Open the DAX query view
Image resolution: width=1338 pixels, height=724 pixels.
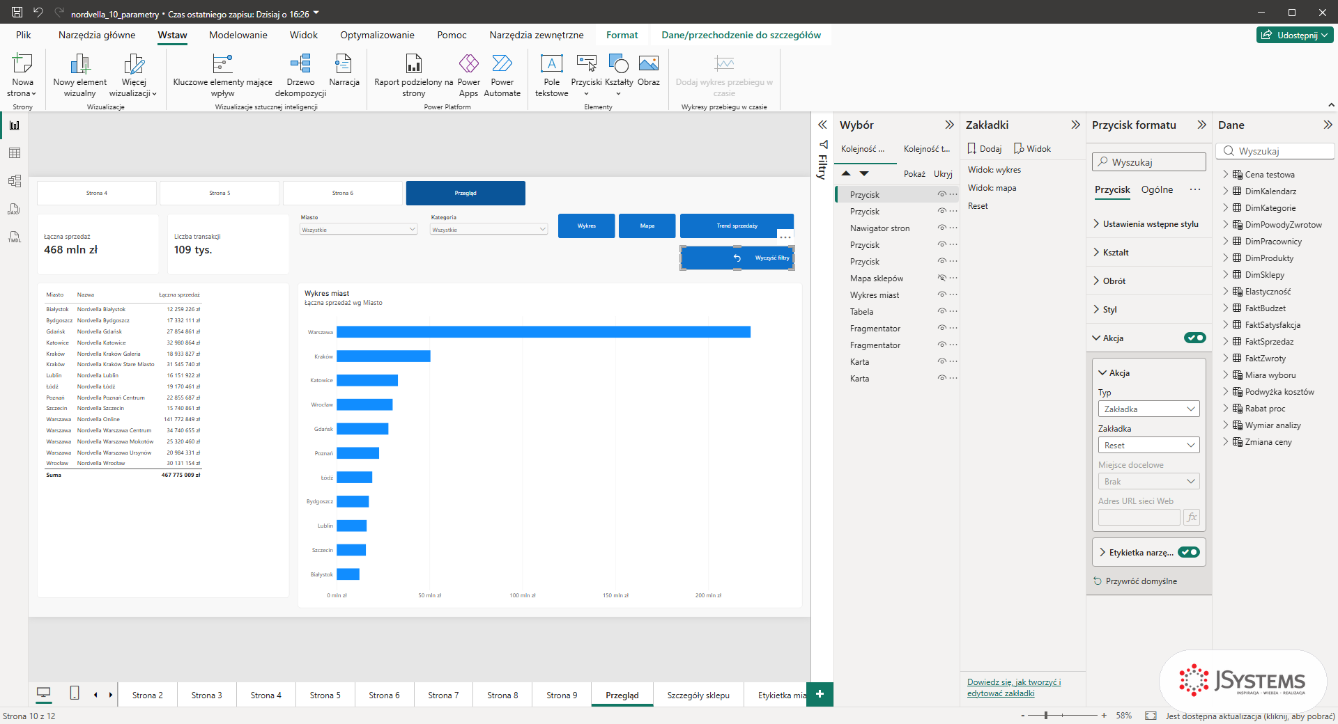tap(15, 209)
